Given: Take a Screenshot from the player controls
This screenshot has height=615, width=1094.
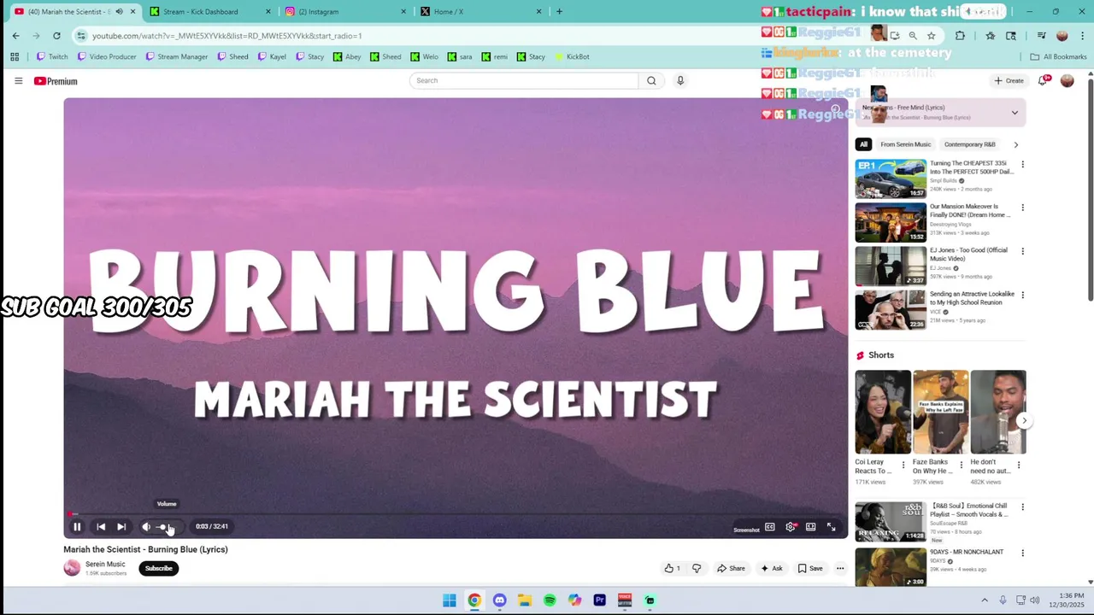Looking at the screenshot, I should (746, 530).
